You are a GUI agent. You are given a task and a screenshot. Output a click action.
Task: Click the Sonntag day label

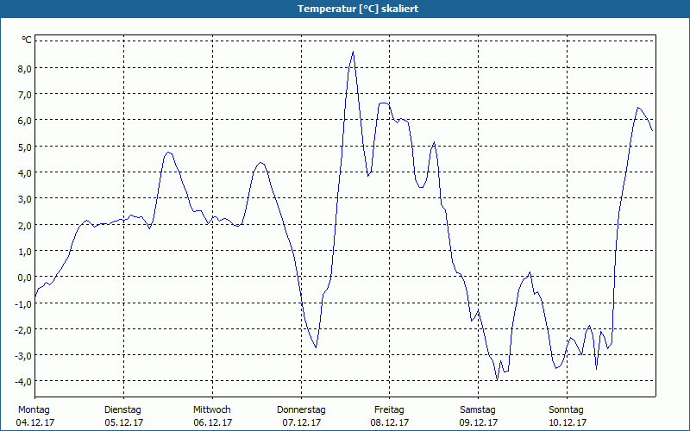point(567,410)
